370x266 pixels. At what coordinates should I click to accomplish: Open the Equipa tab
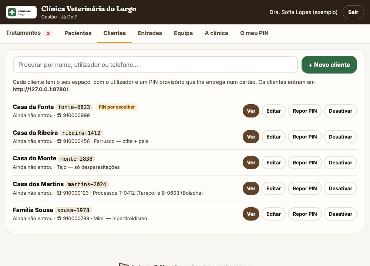click(x=184, y=33)
